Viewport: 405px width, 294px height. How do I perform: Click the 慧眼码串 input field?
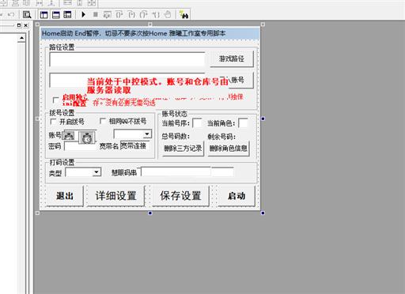pos(176,172)
